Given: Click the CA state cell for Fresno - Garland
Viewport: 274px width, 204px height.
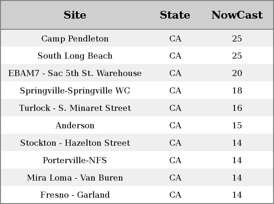Looking at the screenshot, I should coord(175,195).
